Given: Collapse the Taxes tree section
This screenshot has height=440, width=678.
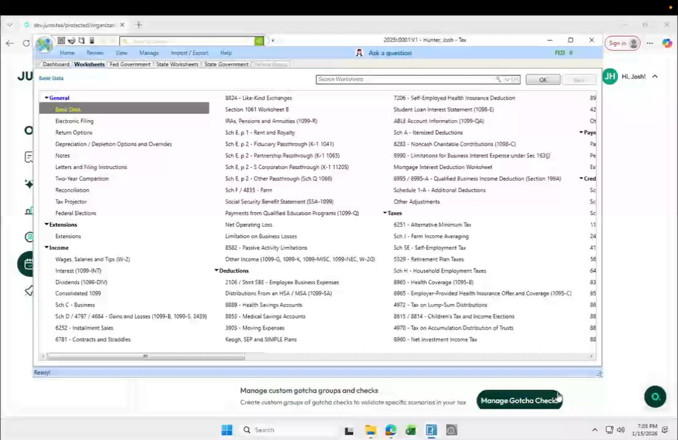Looking at the screenshot, I should [x=385, y=213].
